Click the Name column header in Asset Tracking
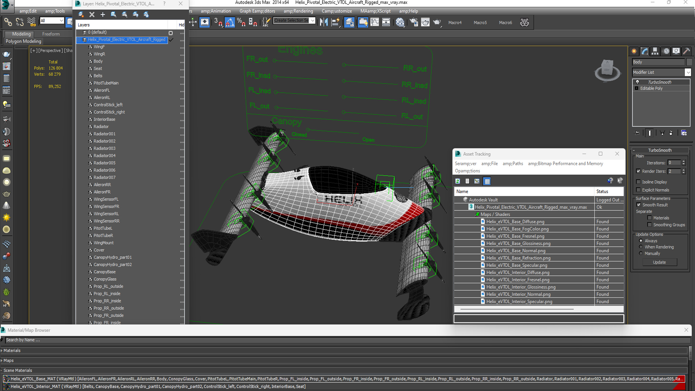The image size is (695, 391). point(524,191)
